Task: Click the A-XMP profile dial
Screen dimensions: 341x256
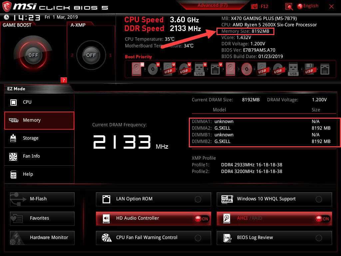Action: coord(91,55)
